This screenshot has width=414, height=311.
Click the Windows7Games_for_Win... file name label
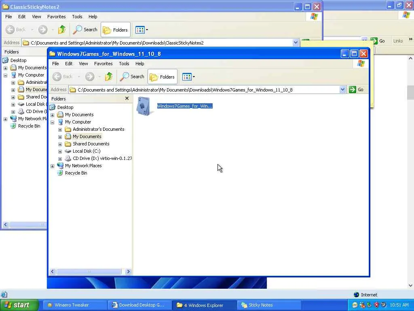(185, 106)
